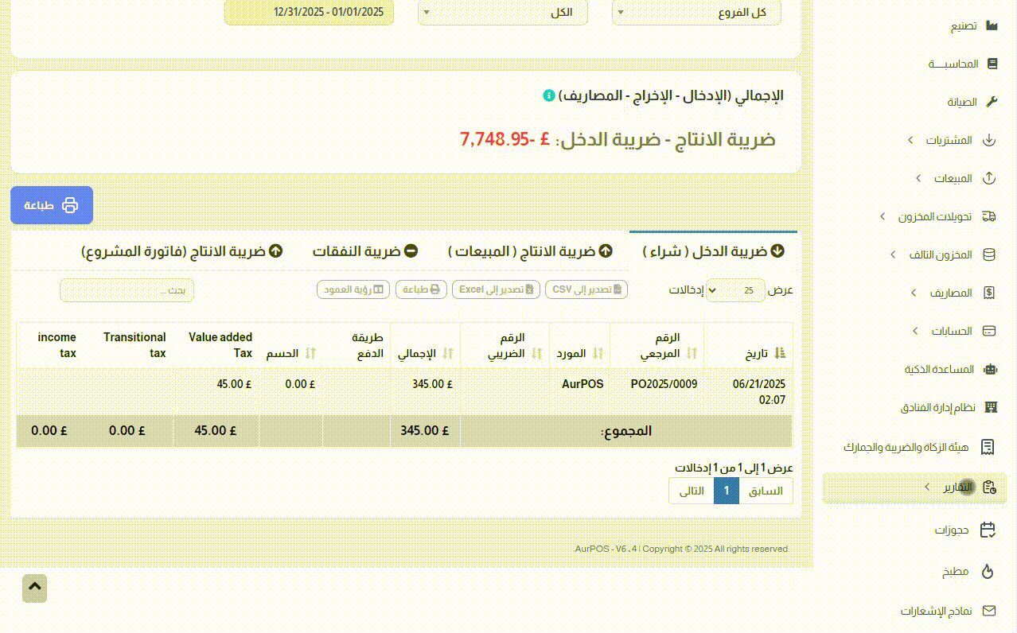Click the hotel management (نظام إدارة الفنادق) building icon
The image size is (1017, 633).
pyautogui.click(x=991, y=407)
